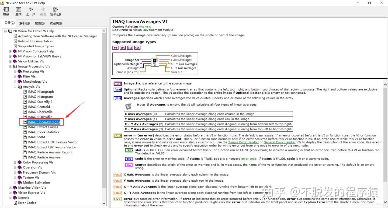Follow the error code hyperlink
Image resolution: width=388 pixels, height=208 pixels.
click(249, 159)
